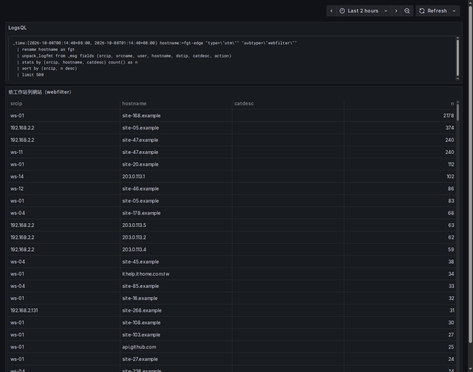Sort table by n column header
This screenshot has height=372, width=473.
click(x=452, y=104)
